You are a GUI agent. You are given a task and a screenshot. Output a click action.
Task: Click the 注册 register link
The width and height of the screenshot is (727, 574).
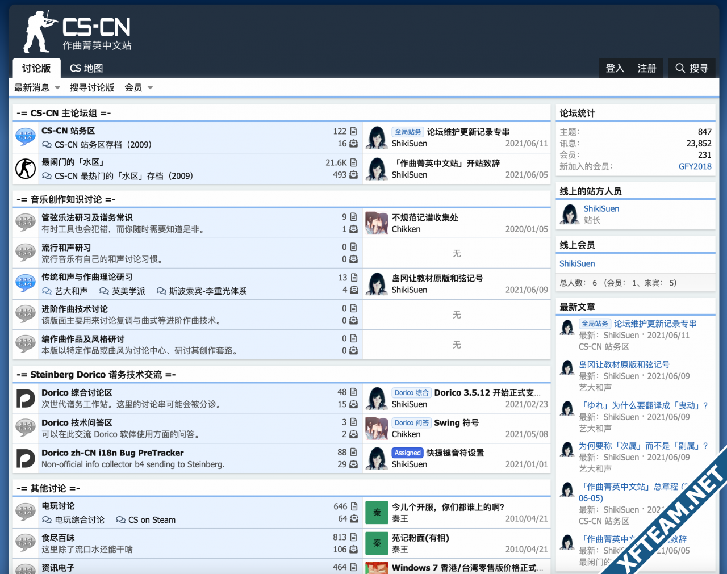click(x=647, y=68)
